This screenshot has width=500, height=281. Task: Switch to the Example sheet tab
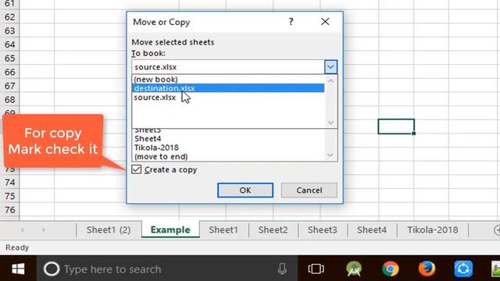click(x=170, y=230)
